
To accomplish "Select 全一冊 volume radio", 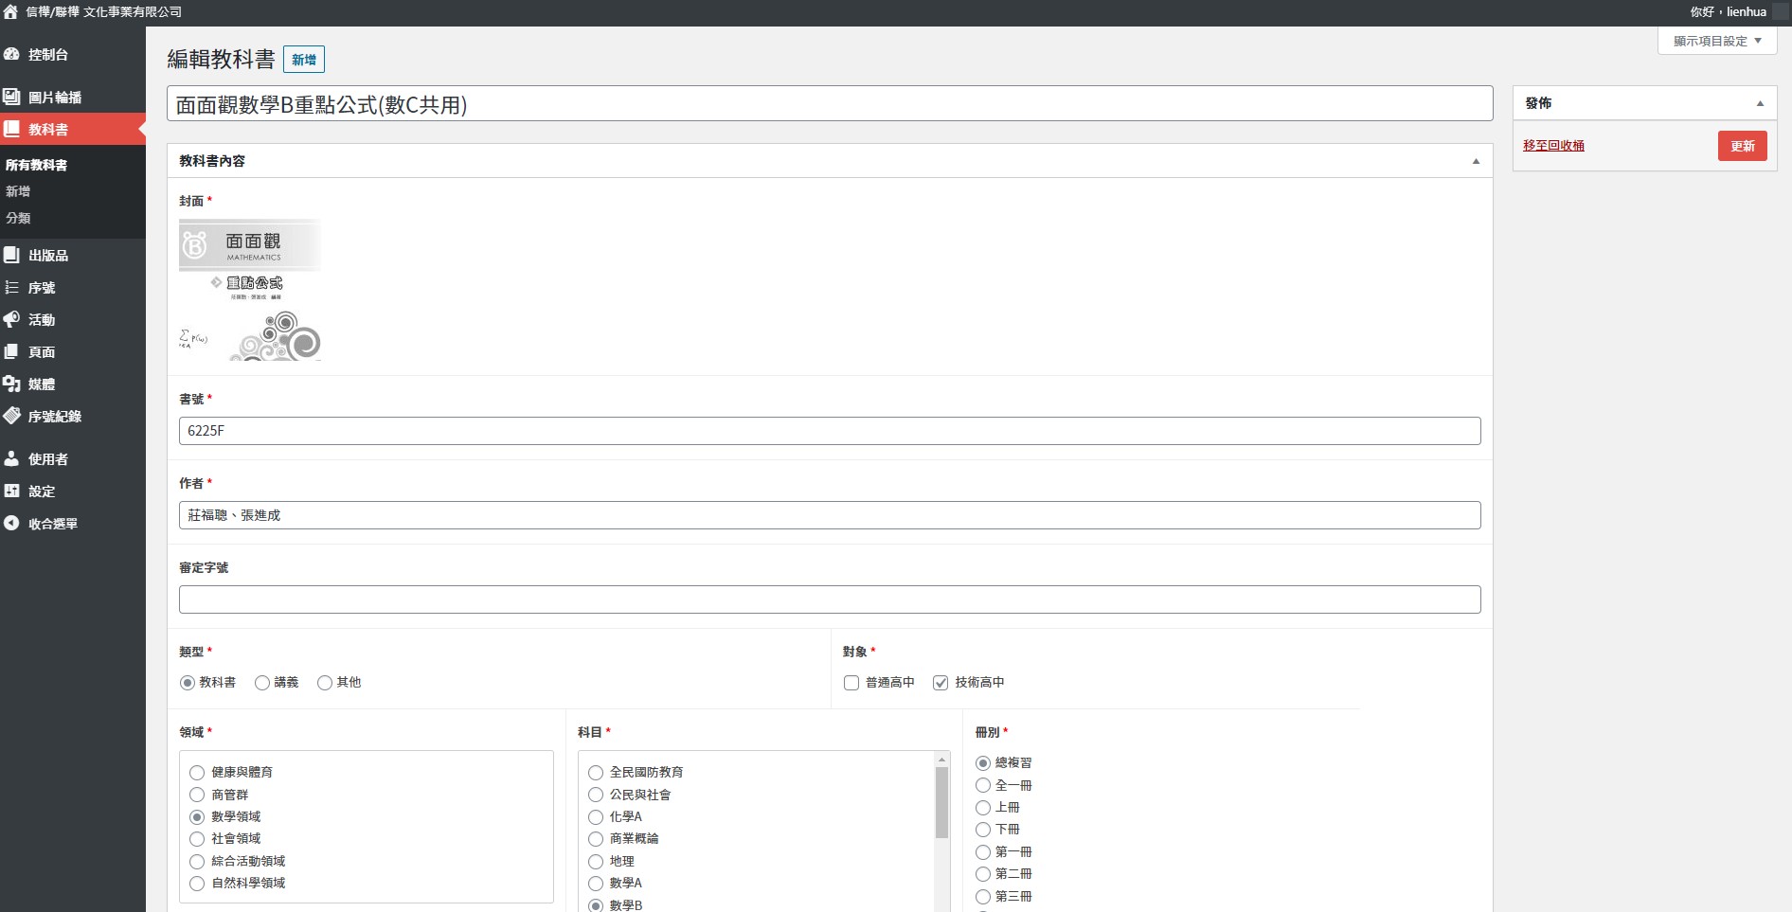I will tap(983, 785).
